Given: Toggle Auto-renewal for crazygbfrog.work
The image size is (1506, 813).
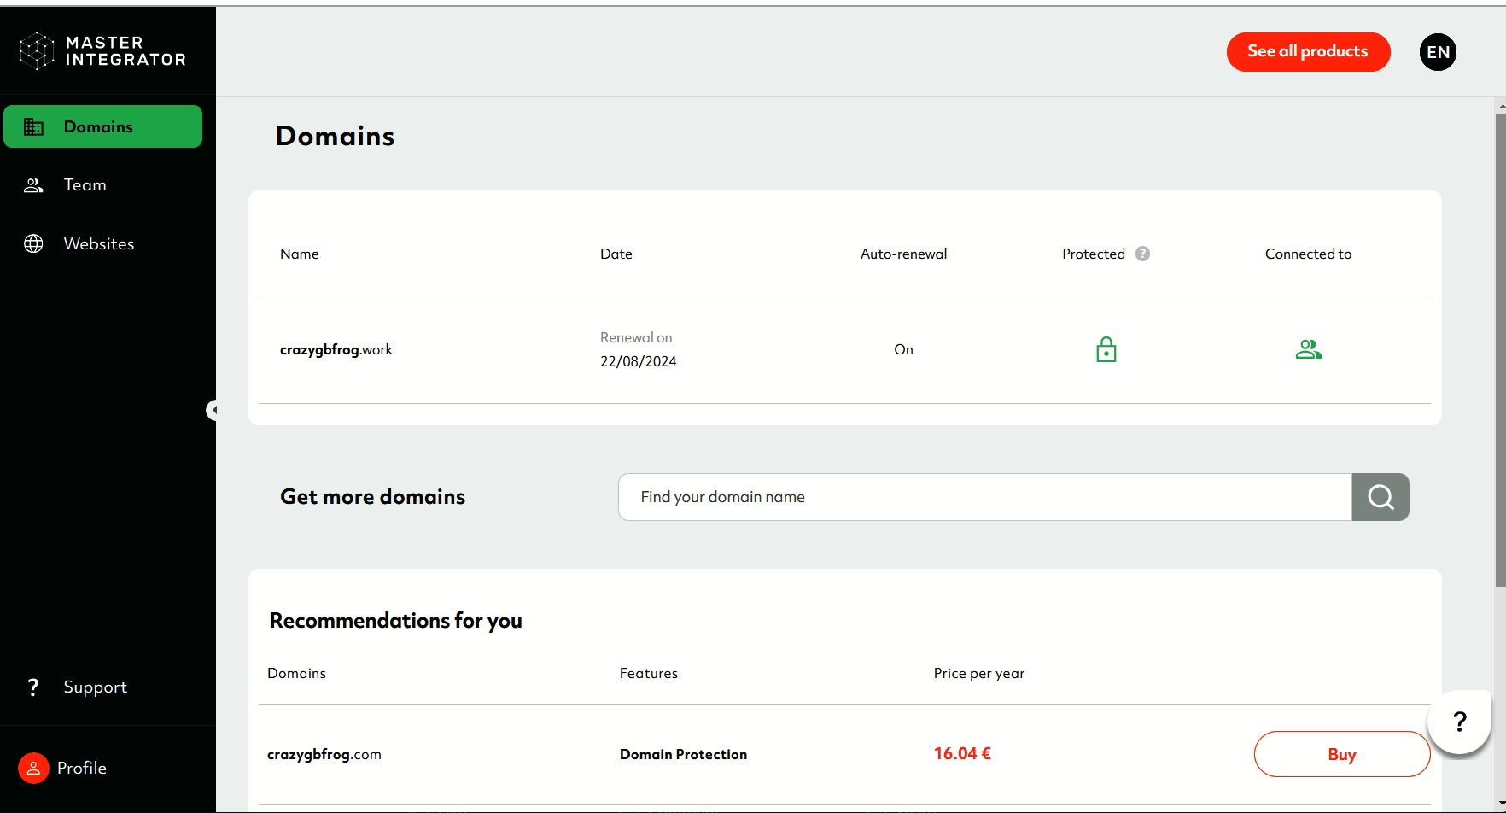Looking at the screenshot, I should coord(903,349).
